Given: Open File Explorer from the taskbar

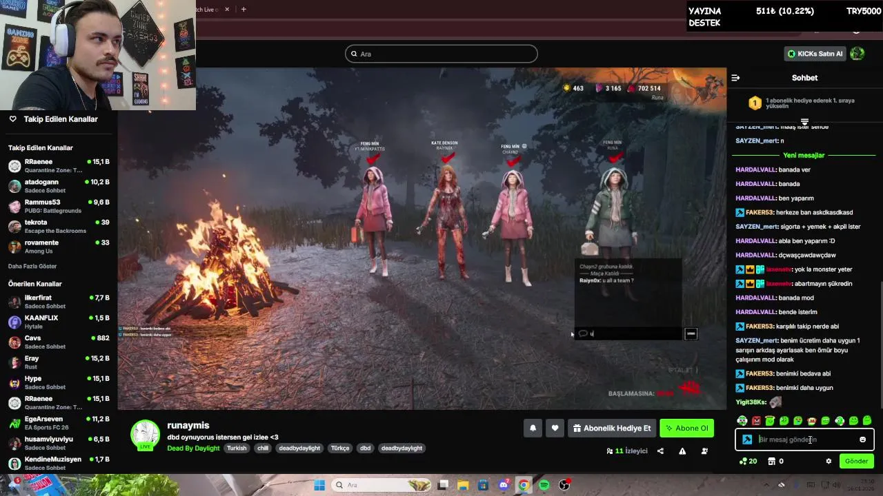Looking at the screenshot, I should [463, 485].
